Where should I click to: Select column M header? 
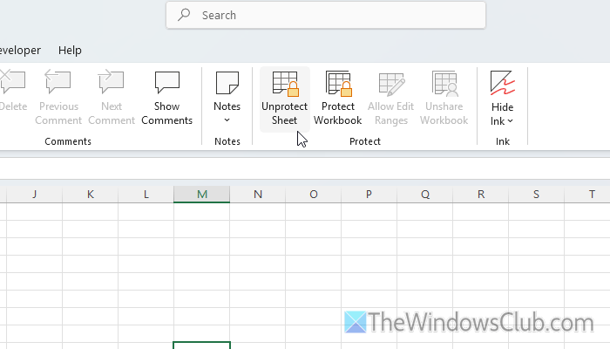[x=202, y=194]
